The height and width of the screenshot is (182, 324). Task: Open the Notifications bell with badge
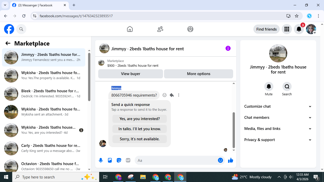299,29
